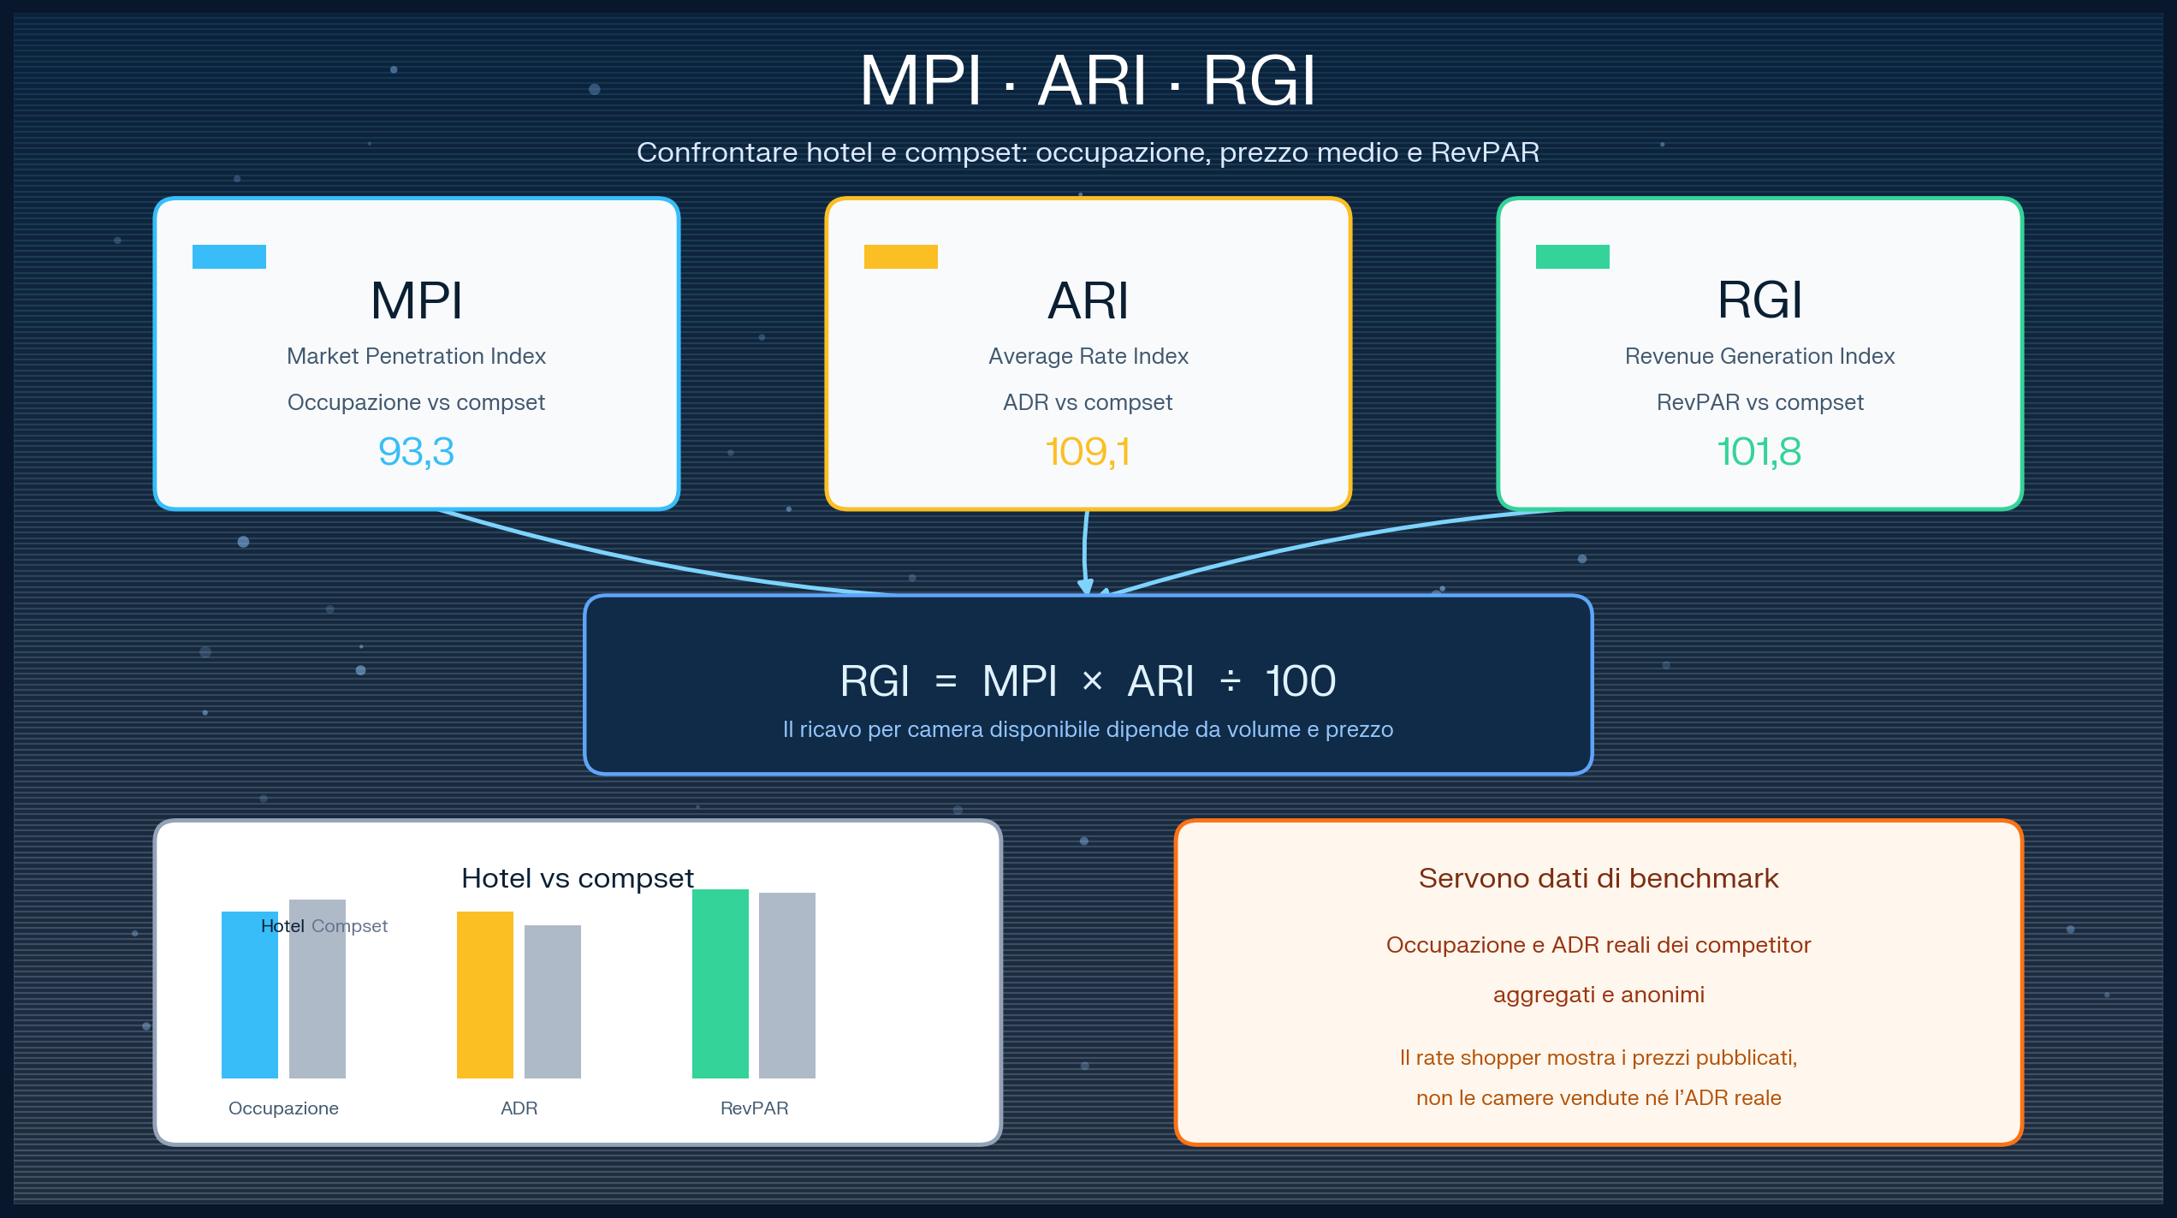Click 'RevPAR vs compset' text

coord(1760,402)
